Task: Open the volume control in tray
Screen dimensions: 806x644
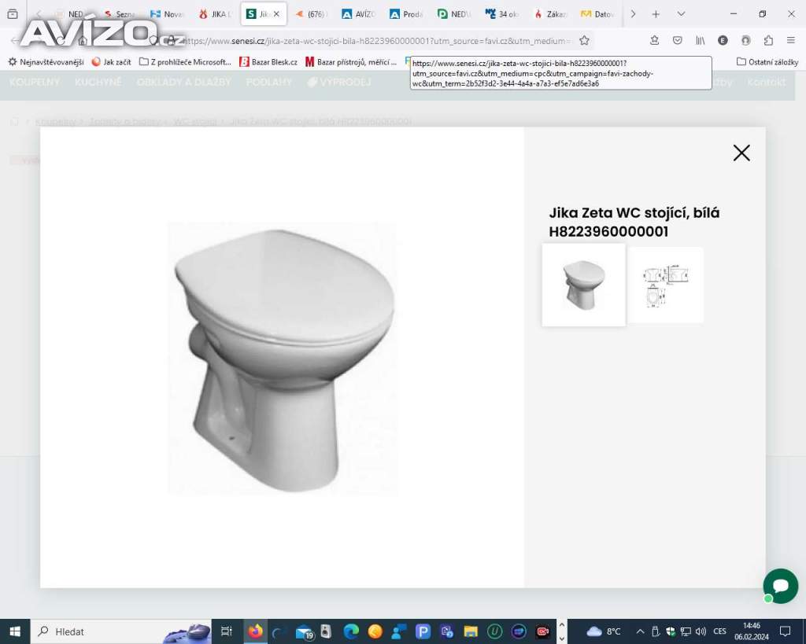Action: (x=701, y=631)
